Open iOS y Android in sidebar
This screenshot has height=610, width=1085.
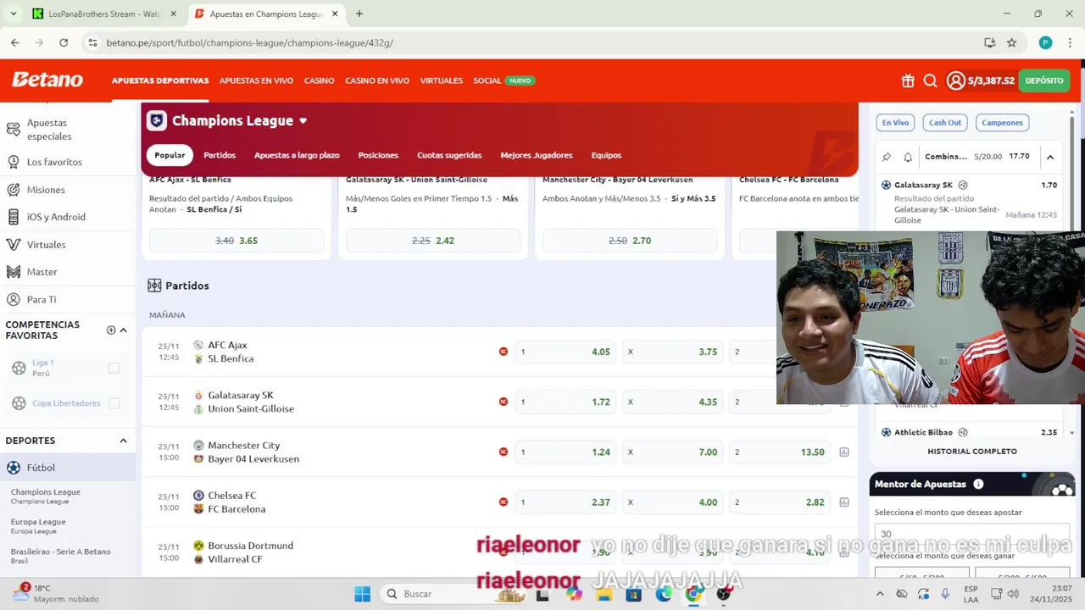[x=56, y=217]
